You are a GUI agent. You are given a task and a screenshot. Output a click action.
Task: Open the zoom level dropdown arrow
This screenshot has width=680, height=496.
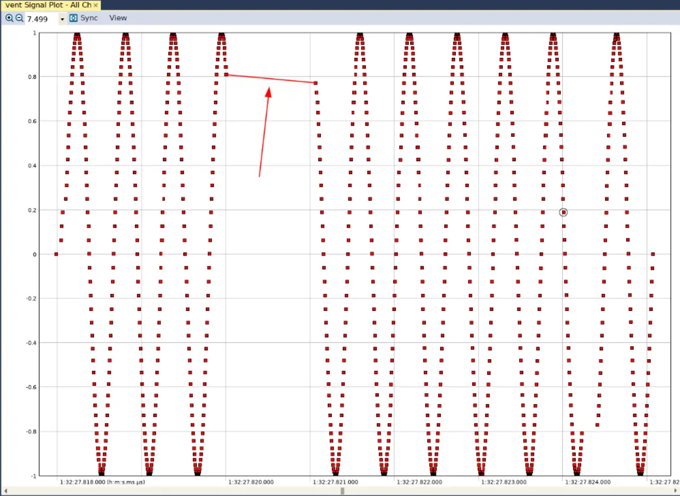point(62,19)
